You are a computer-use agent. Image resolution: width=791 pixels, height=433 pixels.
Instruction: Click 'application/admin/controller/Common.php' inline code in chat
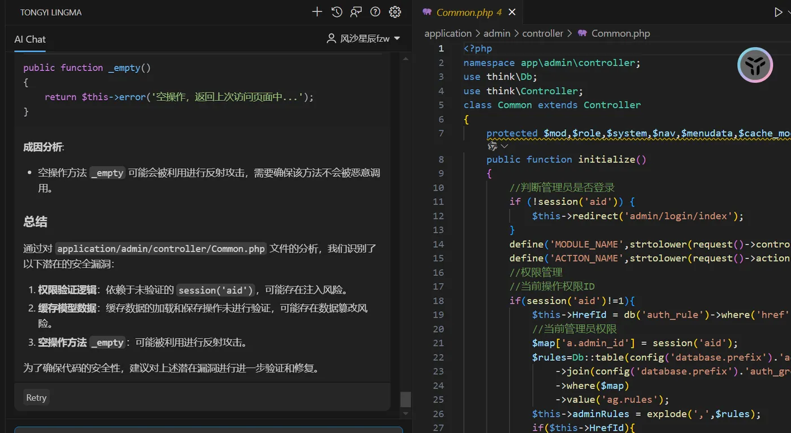pyautogui.click(x=161, y=249)
